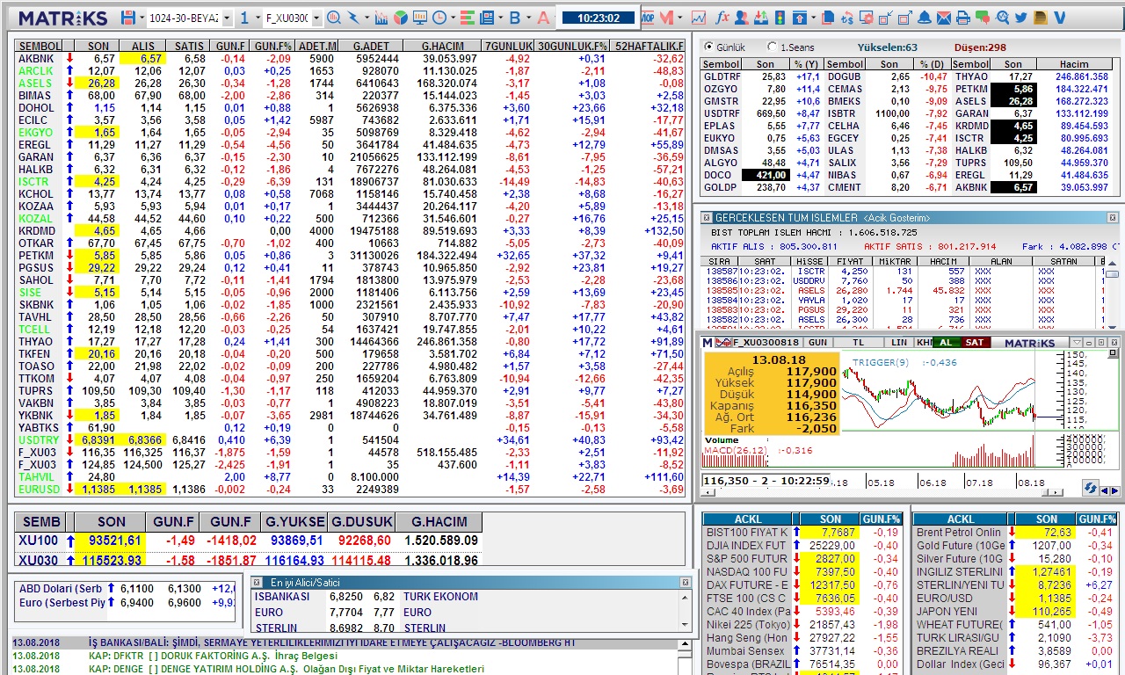This screenshot has height=675, width=1125.
Task: Click the chart previous arrow button
Action: [x=1104, y=491]
